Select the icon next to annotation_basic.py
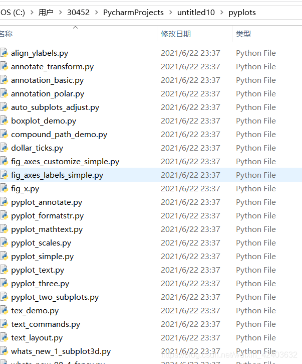302x364 pixels. [x=4, y=80]
